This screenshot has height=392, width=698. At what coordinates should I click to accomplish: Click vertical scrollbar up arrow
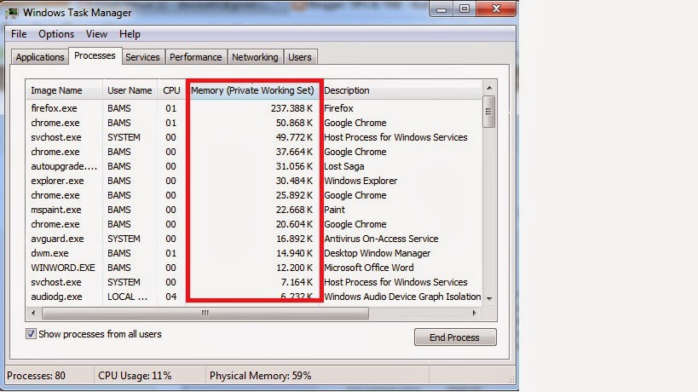click(x=489, y=88)
